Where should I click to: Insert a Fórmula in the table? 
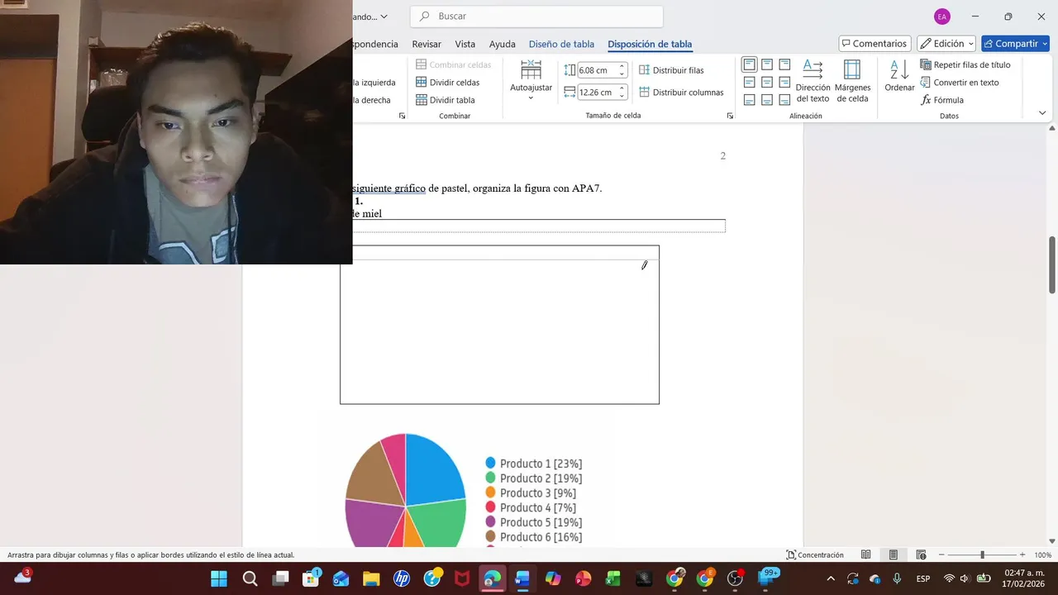pyautogui.click(x=942, y=100)
